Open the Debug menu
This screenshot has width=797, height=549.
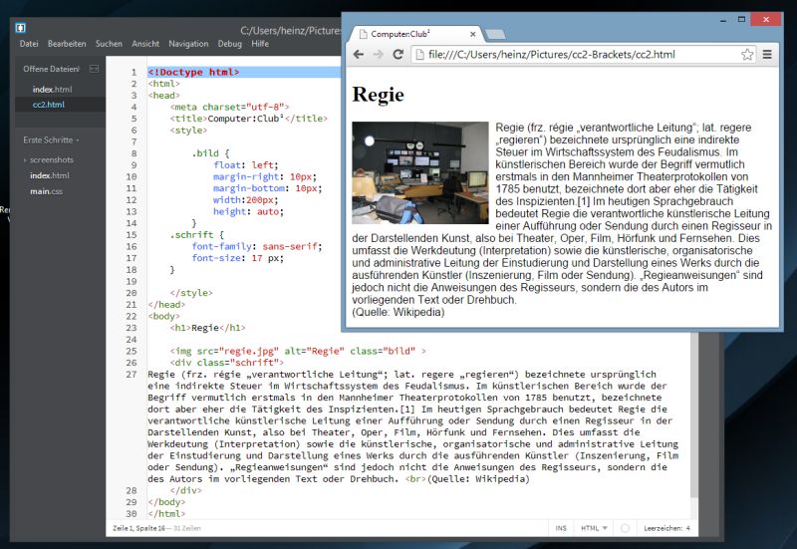tap(229, 44)
